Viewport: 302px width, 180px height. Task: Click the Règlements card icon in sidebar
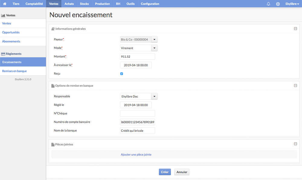[3, 54]
